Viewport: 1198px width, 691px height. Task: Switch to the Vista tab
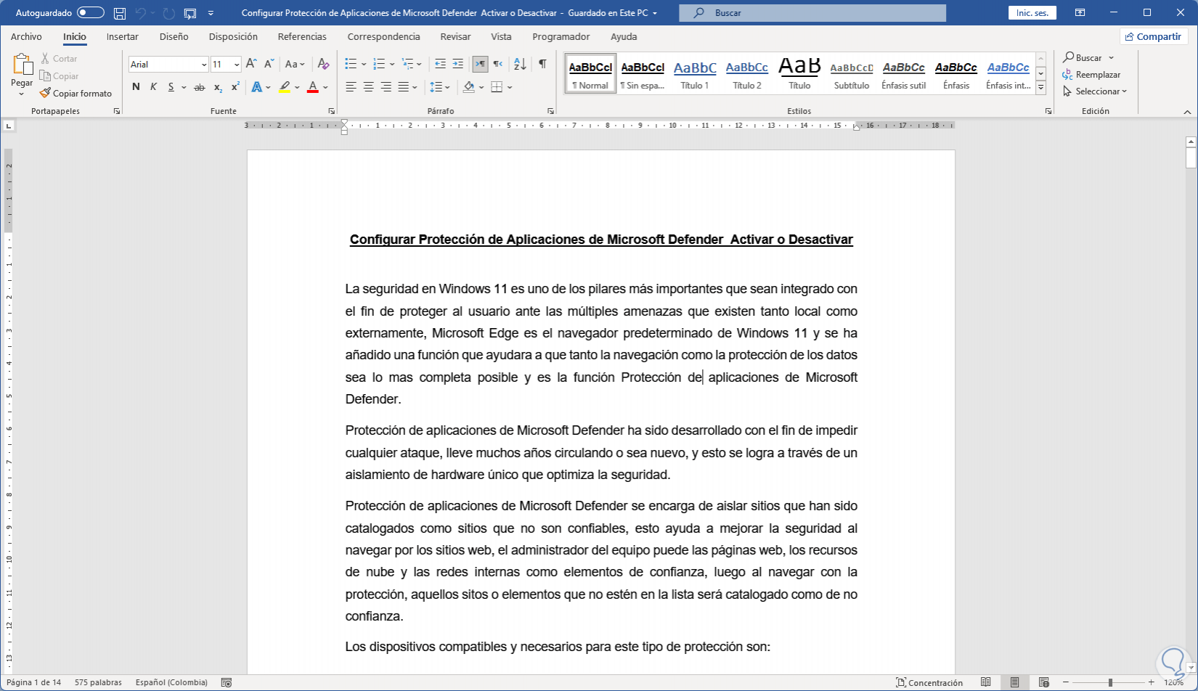click(501, 36)
